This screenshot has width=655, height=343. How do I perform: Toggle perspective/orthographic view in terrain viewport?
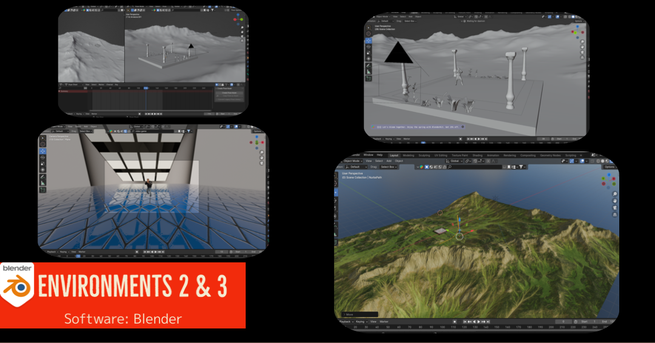(x=615, y=214)
